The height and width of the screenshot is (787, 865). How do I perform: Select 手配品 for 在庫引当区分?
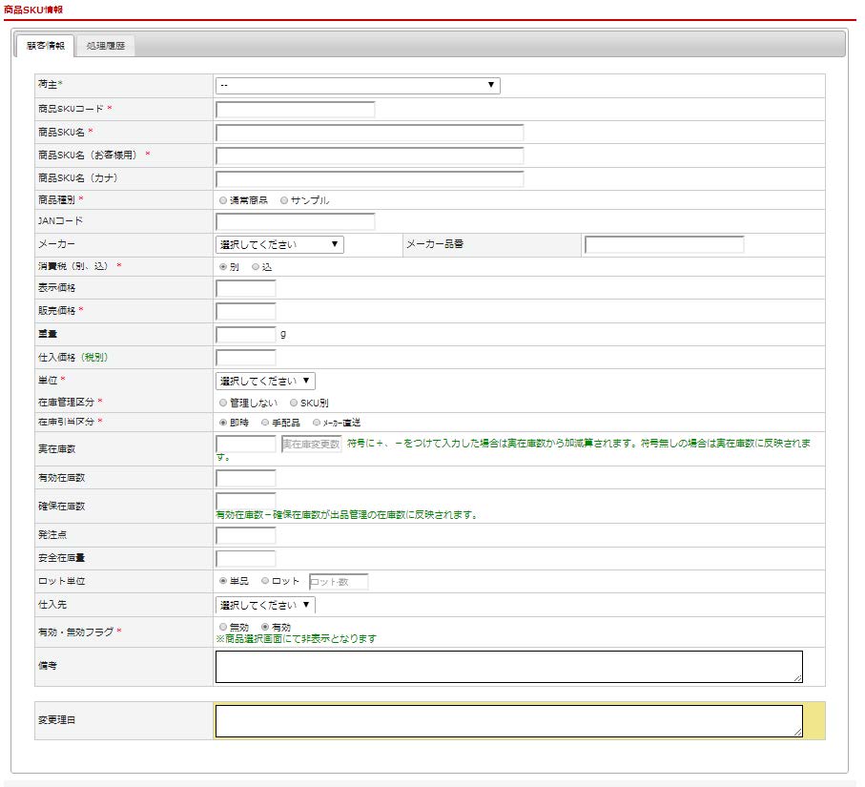click(264, 423)
